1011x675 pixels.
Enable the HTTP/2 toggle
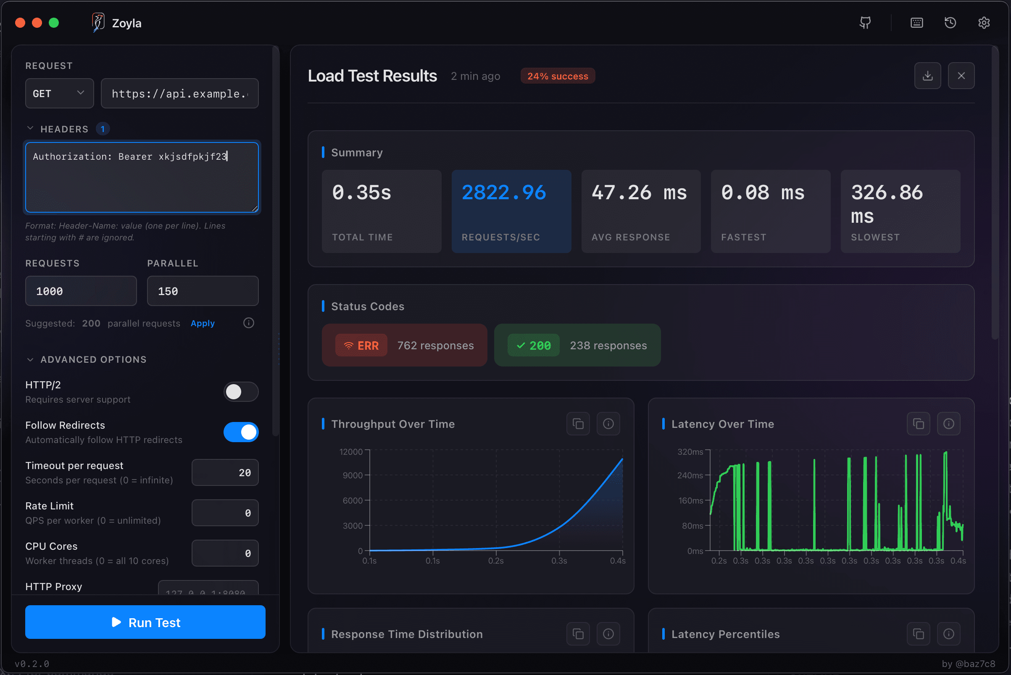point(241,392)
